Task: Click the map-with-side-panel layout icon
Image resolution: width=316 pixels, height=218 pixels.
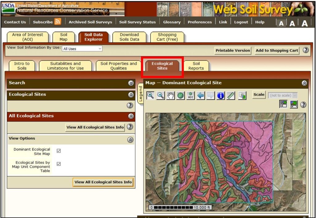Action: tap(283, 104)
